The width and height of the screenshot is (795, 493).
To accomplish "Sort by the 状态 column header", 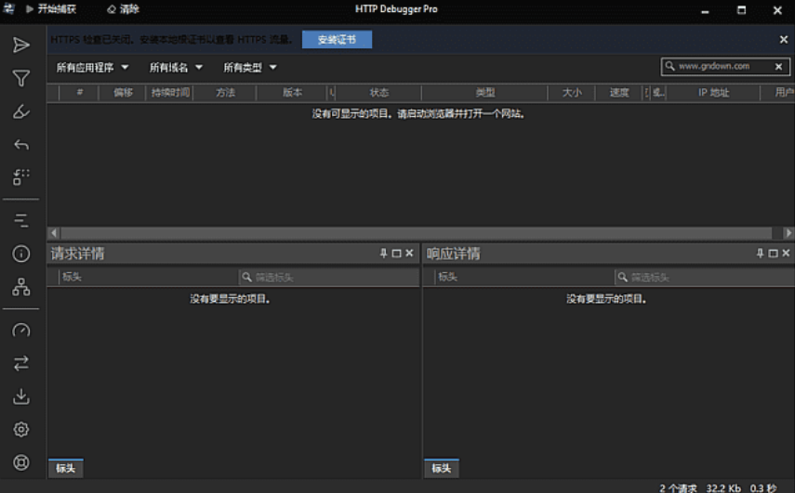I will pos(378,93).
